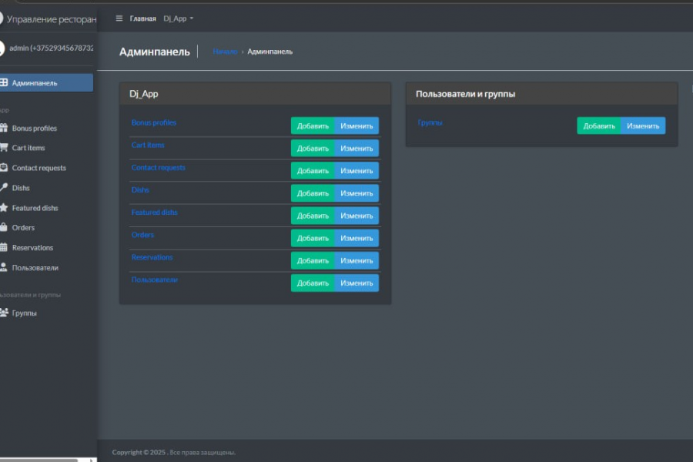Click Изменить for Reservations
Image resolution: width=693 pixels, height=462 pixels.
point(357,261)
